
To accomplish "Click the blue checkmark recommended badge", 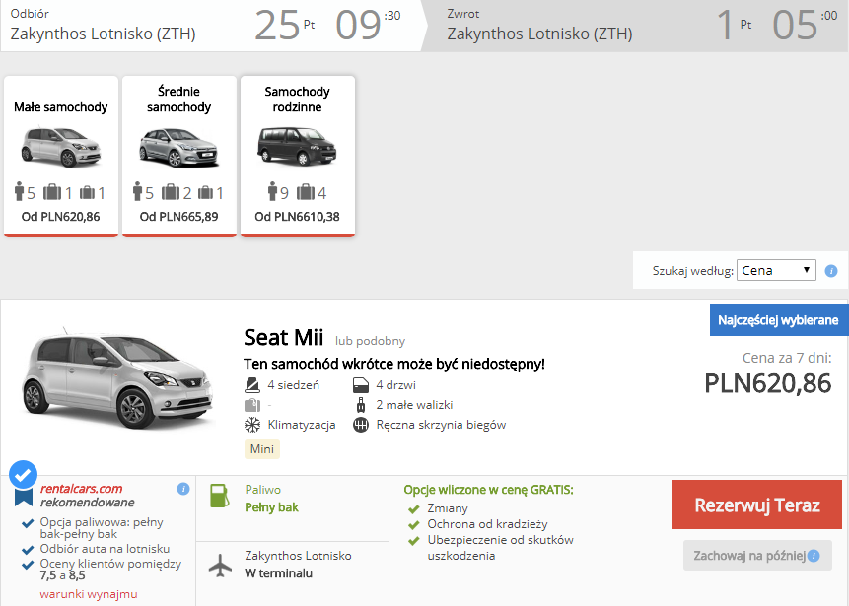I will [24, 475].
